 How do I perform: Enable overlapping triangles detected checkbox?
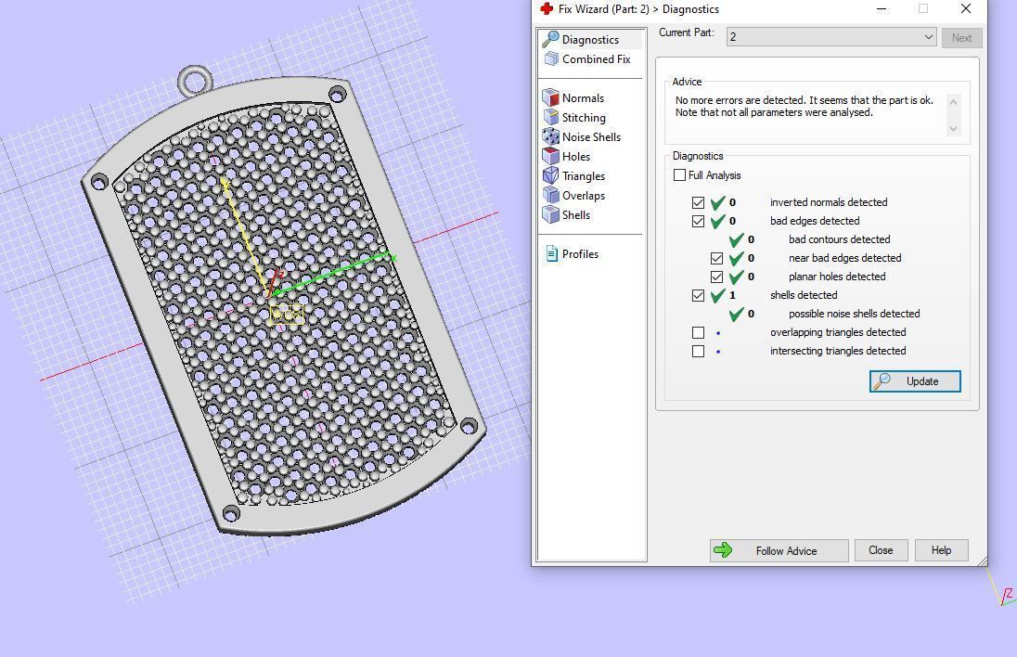coord(698,333)
